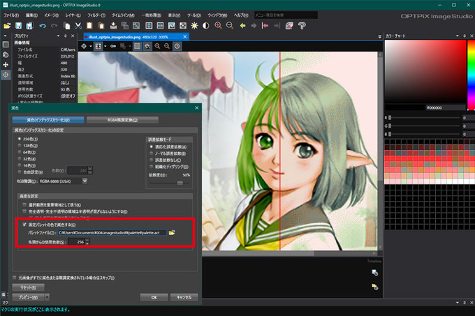Click the brightness sun icon in toolbar
This screenshot has height=316, width=475.
click(194, 26)
